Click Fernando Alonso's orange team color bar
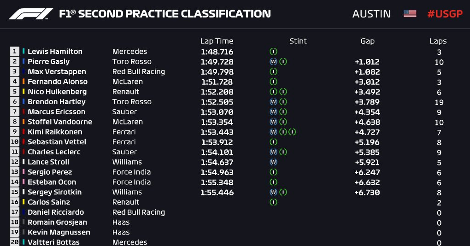The image size is (470, 246). (x=23, y=82)
